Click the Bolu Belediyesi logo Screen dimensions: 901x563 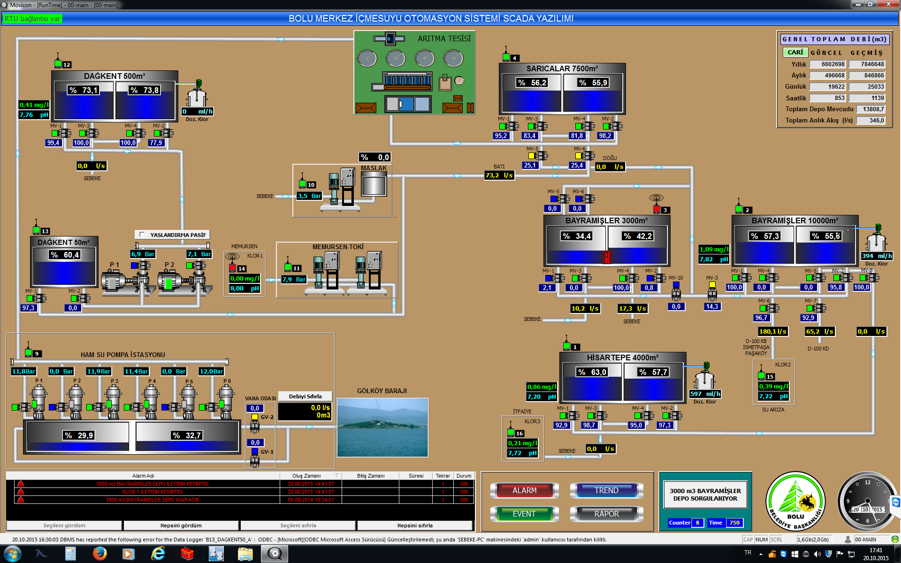[x=795, y=502]
